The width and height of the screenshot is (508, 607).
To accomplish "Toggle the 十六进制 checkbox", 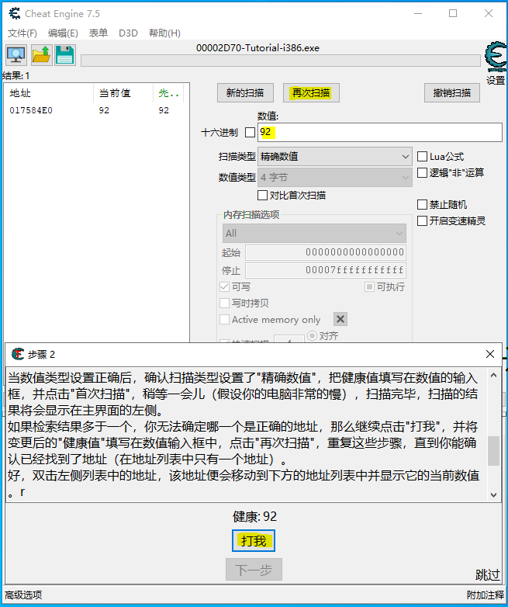I will pos(250,133).
